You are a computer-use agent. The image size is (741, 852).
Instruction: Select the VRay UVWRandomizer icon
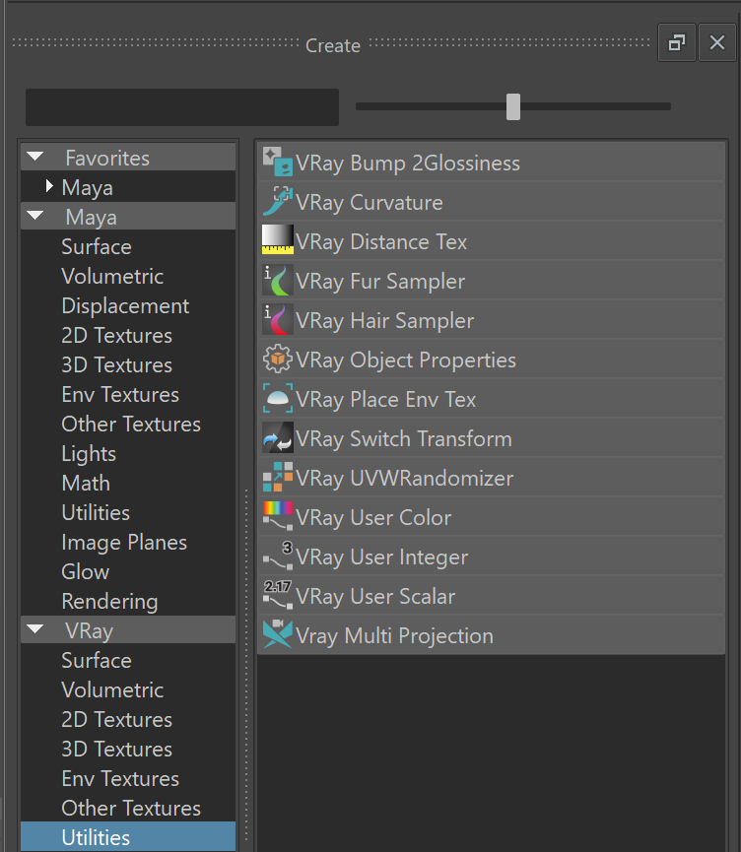[278, 477]
